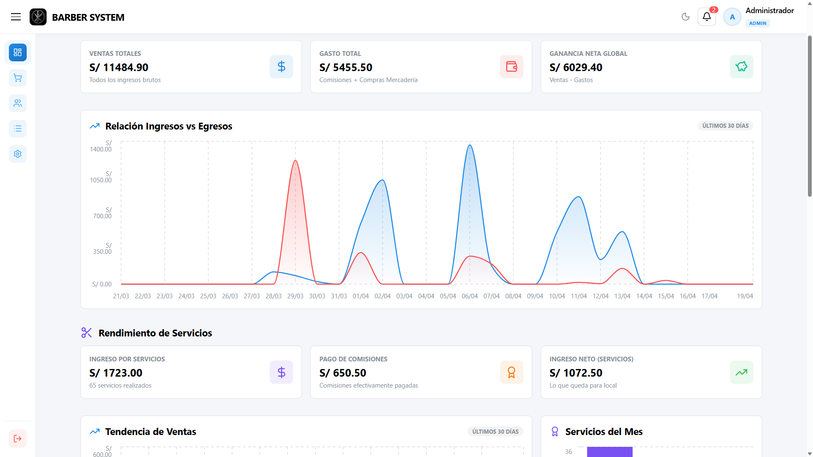Click the 02/04 date on chart axis
813x457 pixels.
click(x=382, y=296)
